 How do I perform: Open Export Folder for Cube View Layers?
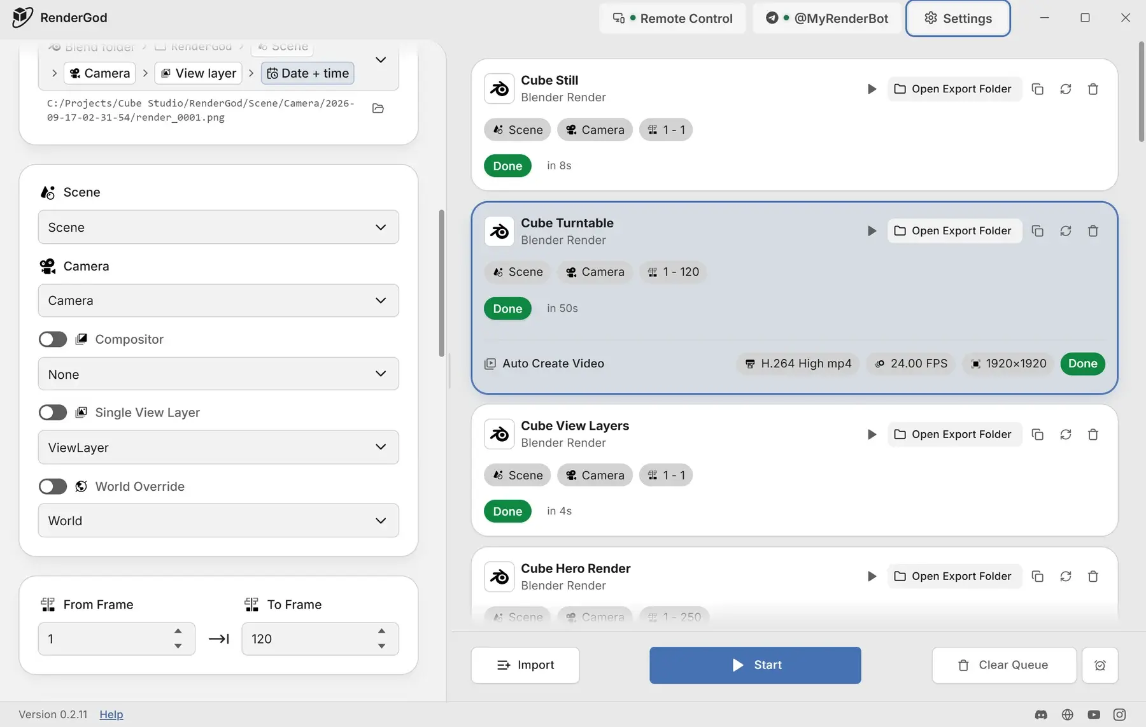click(x=954, y=434)
